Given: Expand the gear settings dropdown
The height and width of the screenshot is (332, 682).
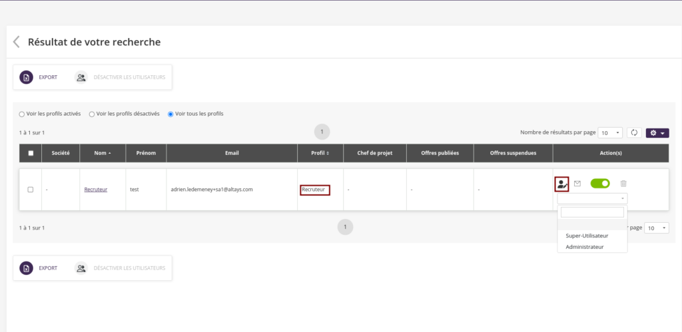Looking at the screenshot, I should [657, 132].
